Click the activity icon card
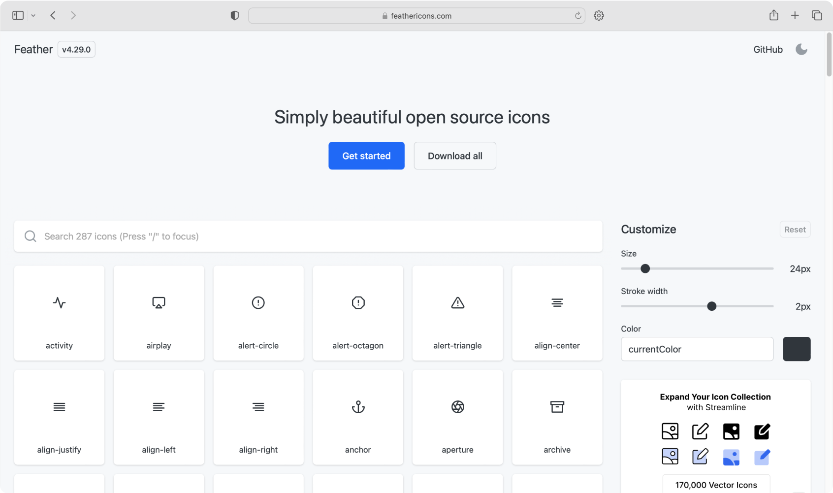The image size is (833, 493). [x=59, y=313]
